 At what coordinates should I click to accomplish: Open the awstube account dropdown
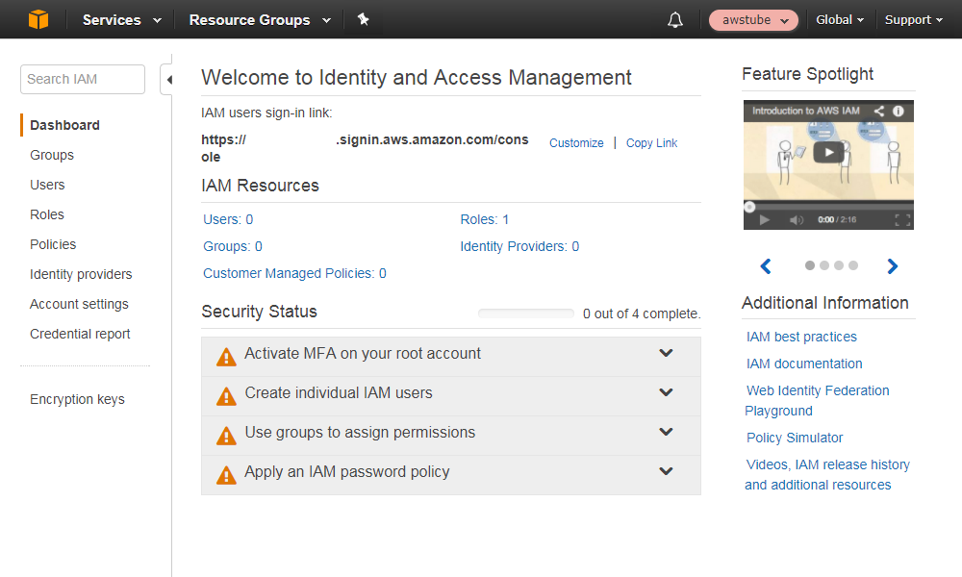coord(753,20)
